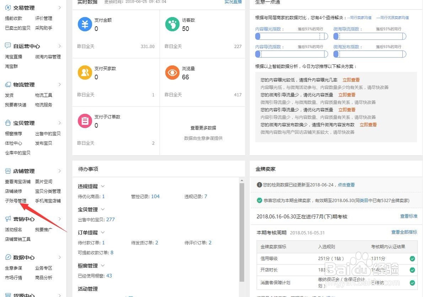Expand 物流管理 with its right chevron
The image size is (423, 297).
coord(60,85)
